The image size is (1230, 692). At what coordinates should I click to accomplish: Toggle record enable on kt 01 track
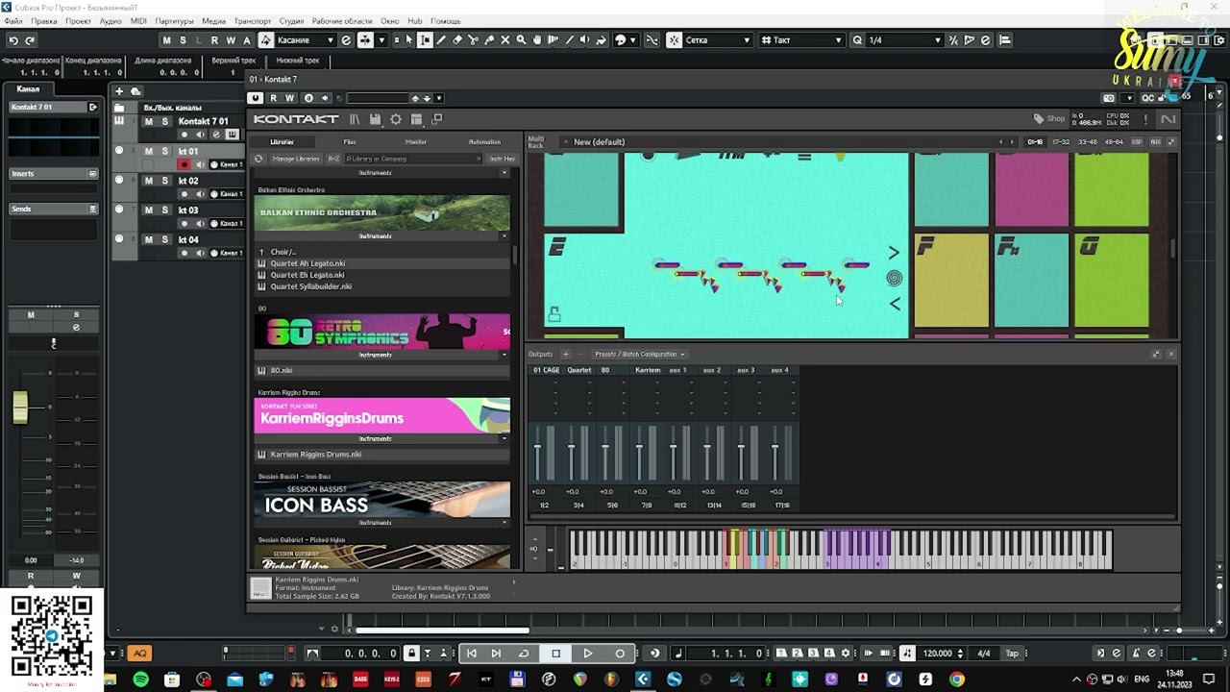click(x=184, y=164)
